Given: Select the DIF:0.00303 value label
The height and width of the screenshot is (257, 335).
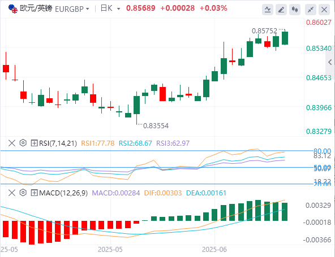Looking at the screenshot, I should [163, 193].
